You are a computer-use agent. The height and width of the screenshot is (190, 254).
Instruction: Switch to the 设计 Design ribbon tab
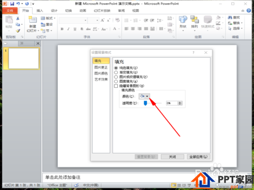54,11
